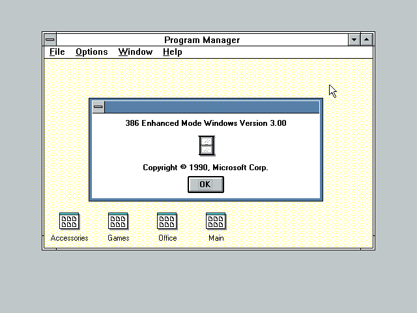Viewport: 417px width, 313px height.
Task: Click the Accessories label text
Action: (69, 238)
